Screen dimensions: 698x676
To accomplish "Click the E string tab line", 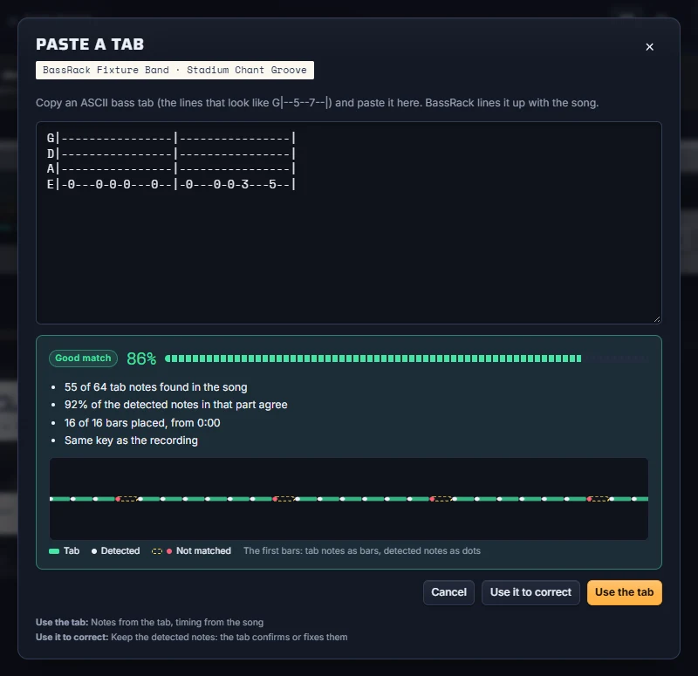I will (171, 184).
